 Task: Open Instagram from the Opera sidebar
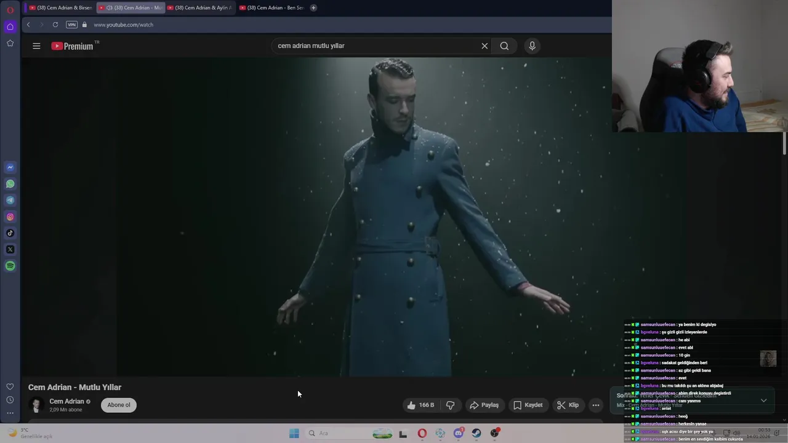pyautogui.click(x=10, y=217)
